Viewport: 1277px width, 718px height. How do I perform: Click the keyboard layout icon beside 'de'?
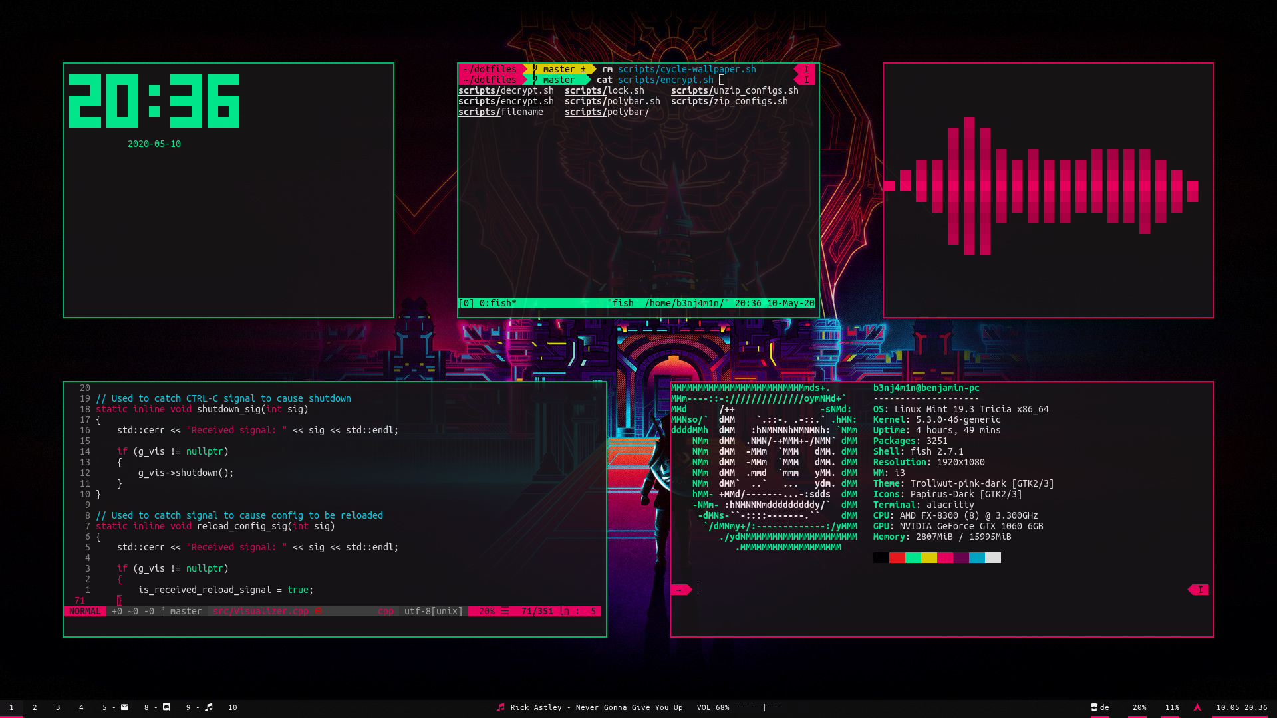[x=1094, y=707]
